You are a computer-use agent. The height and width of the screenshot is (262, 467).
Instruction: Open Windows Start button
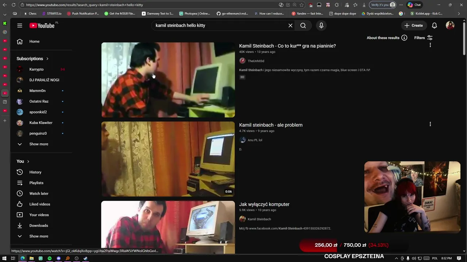pyautogui.click(x=4, y=258)
